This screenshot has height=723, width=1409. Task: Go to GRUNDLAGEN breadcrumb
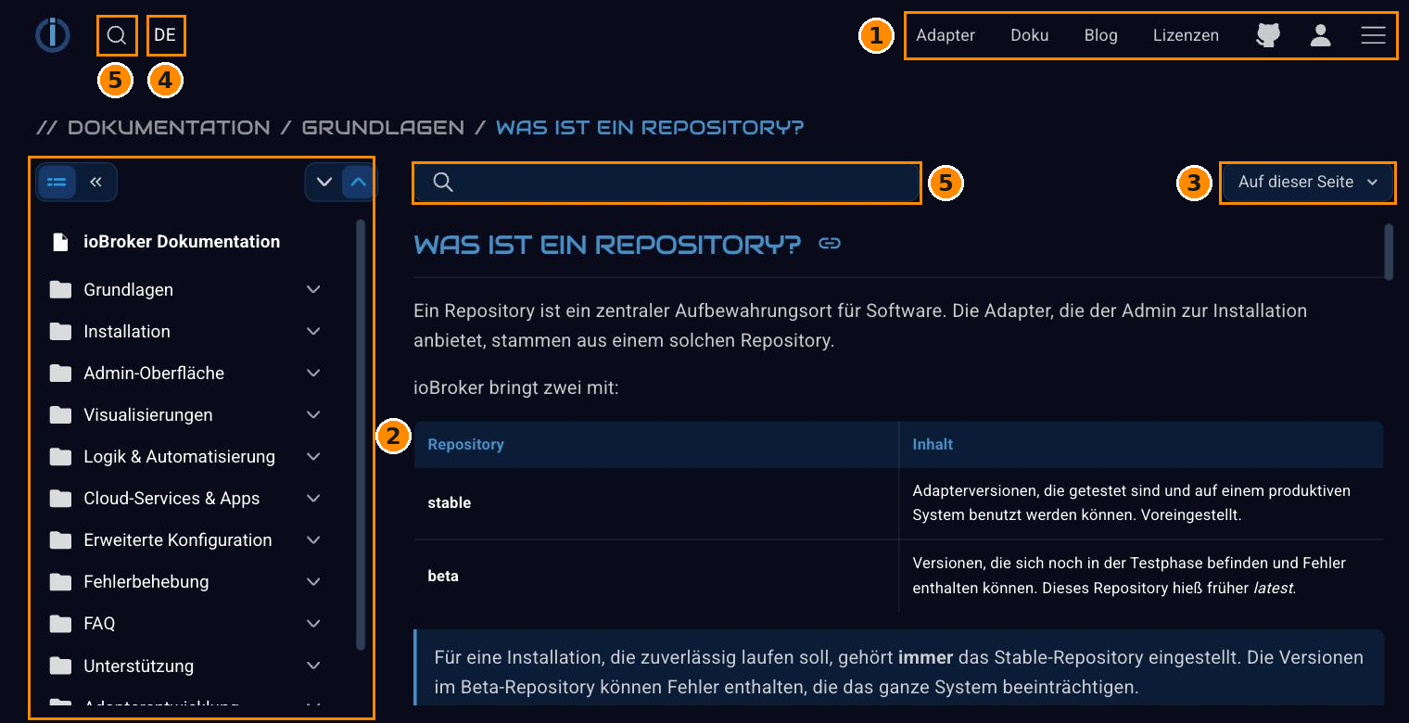383,127
